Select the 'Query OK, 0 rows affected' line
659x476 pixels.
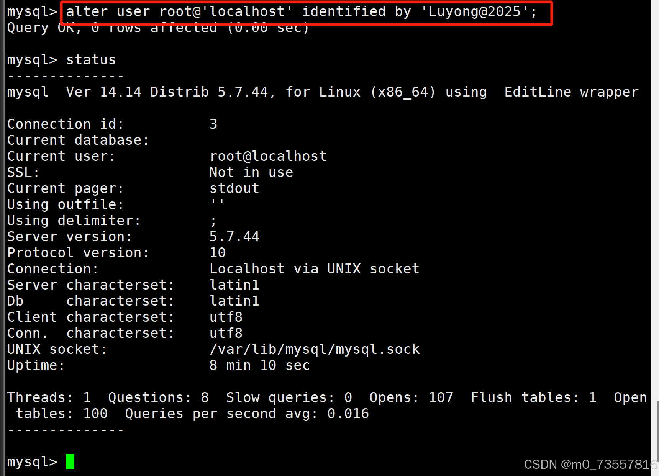point(157,27)
